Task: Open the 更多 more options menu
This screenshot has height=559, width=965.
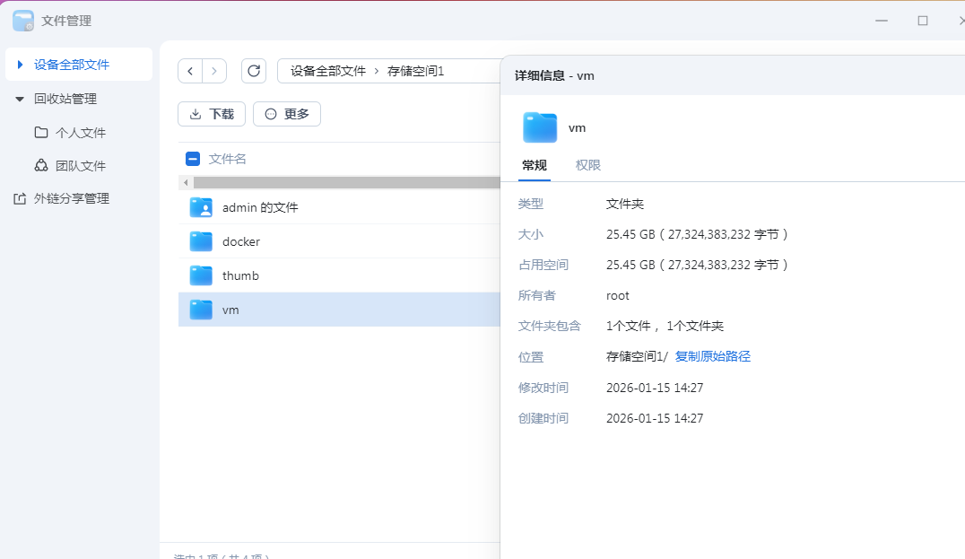Action: coord(286,114)
